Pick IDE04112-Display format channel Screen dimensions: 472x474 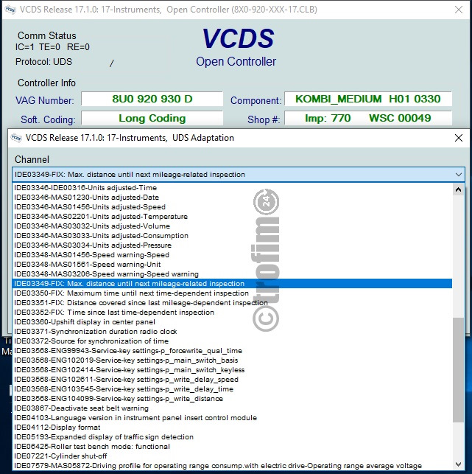click(232, 428)
